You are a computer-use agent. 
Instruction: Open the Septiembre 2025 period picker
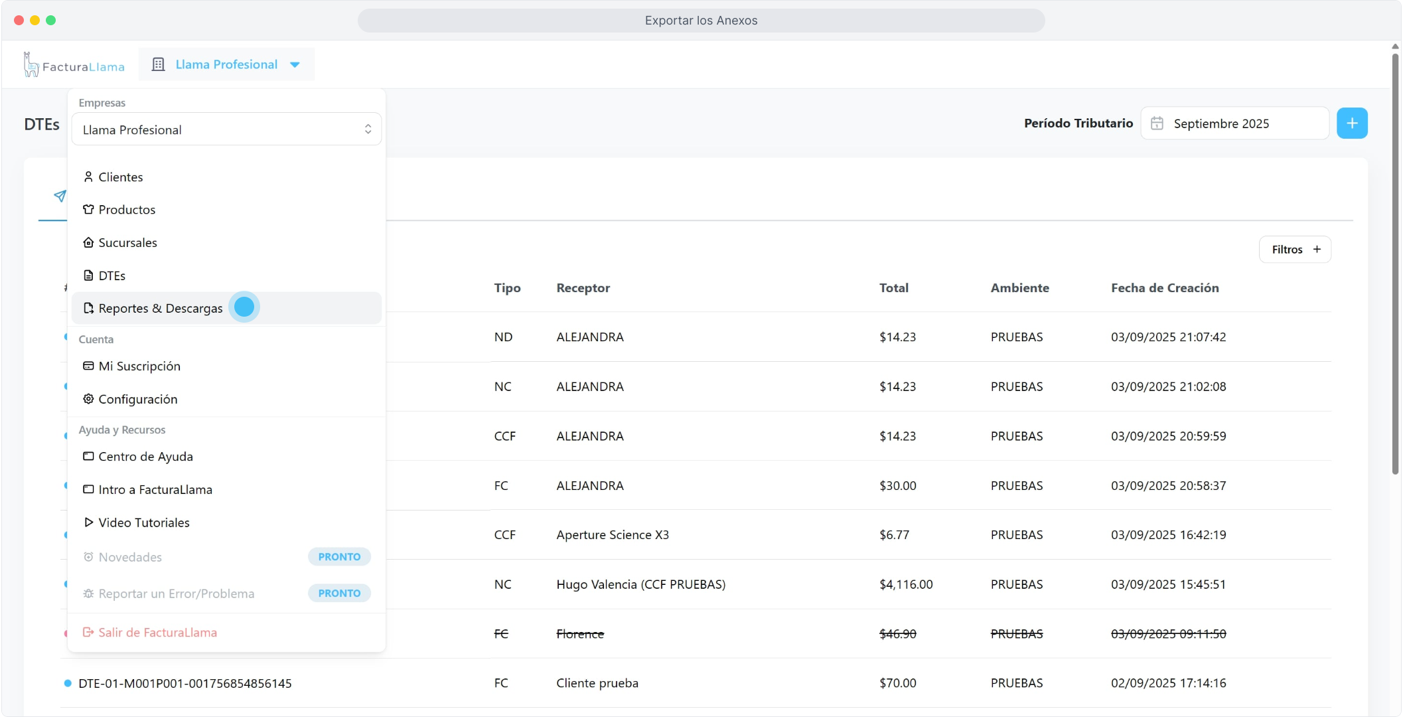[1234, 123]
